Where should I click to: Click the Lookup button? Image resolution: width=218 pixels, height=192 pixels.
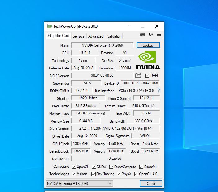148,45
